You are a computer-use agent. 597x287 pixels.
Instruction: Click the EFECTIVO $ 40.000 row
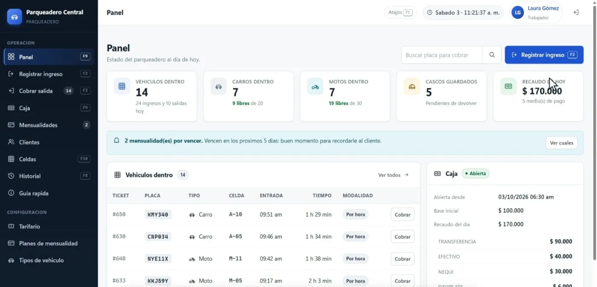(505, 256)
